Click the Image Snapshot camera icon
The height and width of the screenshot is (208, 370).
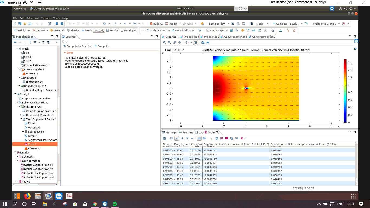[203, 43]
